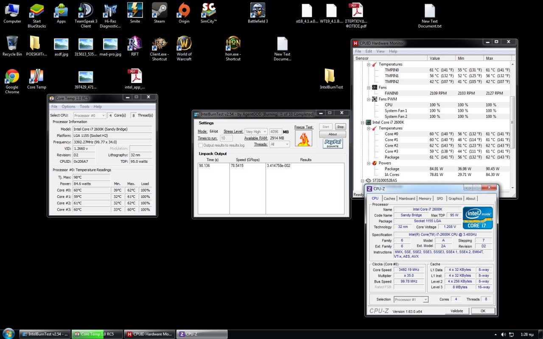The height and width of the screenshot is (339, 543).
Task: Click the PayPal Donate image in IntelBurnTest
Action: (333, 144)
